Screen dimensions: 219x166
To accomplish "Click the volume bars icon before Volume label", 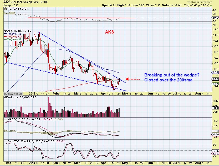I will point(6,97).
